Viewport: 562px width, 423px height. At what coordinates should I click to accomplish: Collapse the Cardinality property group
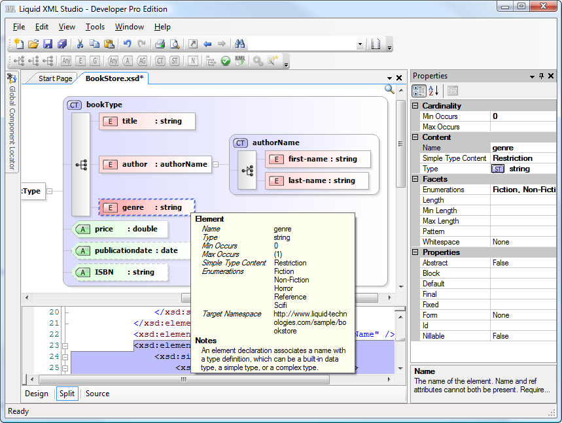[x=415, y=106]
